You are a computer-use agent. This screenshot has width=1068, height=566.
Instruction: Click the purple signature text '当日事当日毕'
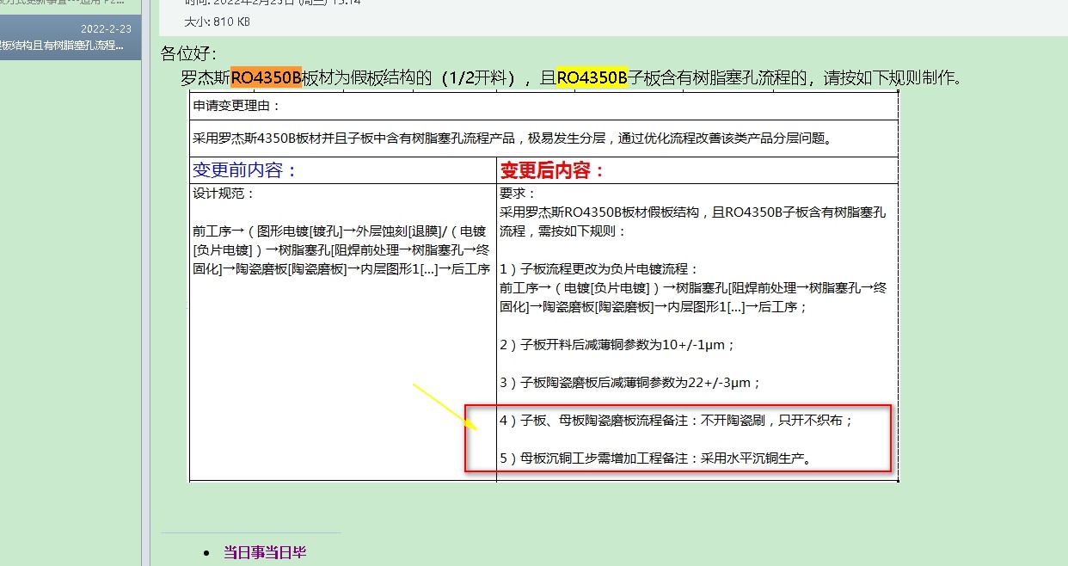click(265, 552)
